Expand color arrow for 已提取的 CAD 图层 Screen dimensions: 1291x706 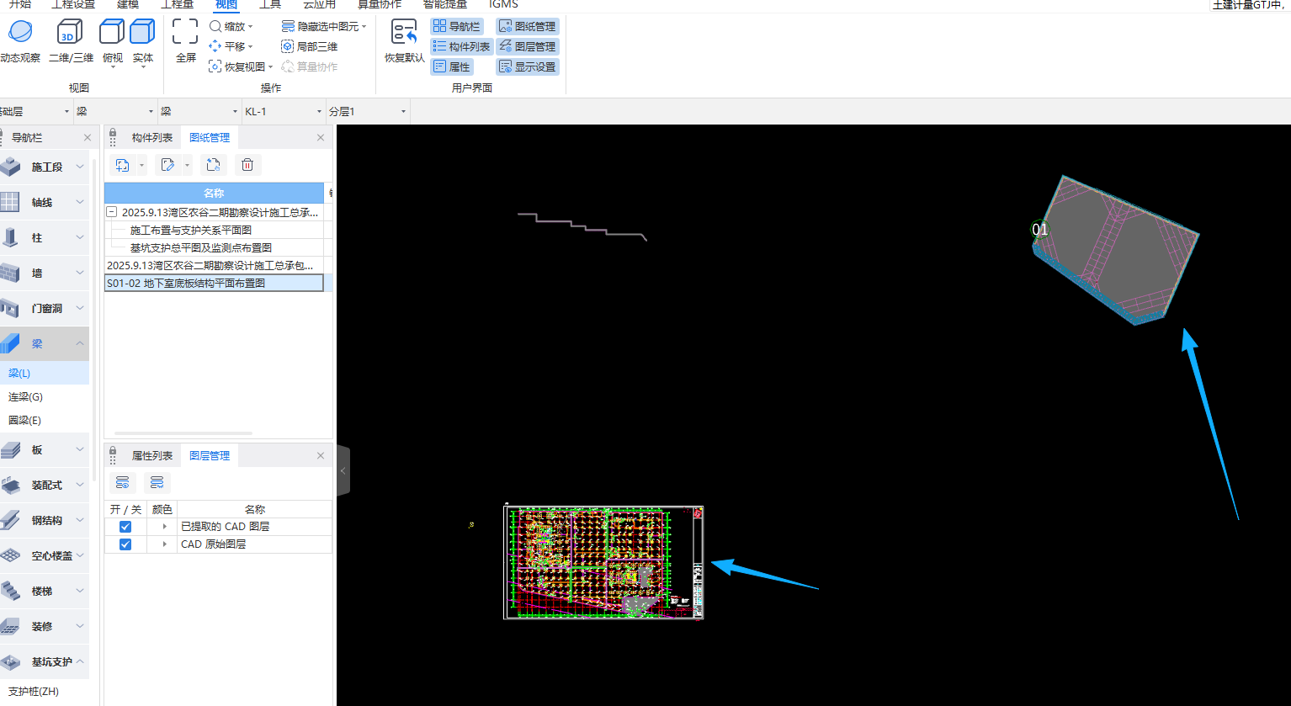(x=164, y=527)
